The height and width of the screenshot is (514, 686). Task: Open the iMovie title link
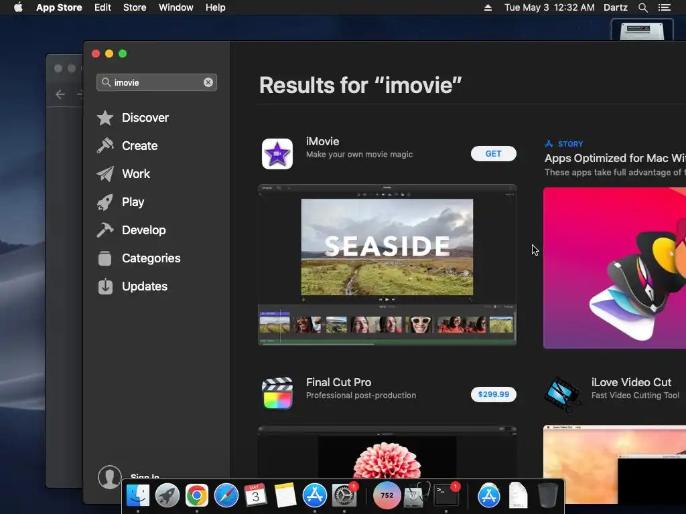322,141
